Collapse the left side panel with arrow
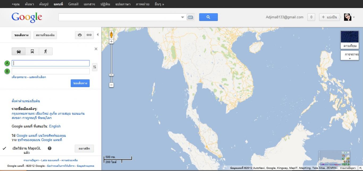363x171 pixels. click(x=98, y=35)
